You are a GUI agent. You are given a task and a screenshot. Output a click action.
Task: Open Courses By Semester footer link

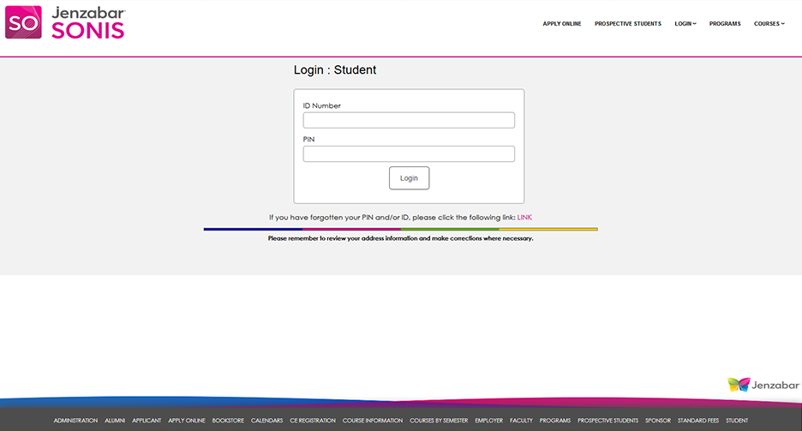439,420
